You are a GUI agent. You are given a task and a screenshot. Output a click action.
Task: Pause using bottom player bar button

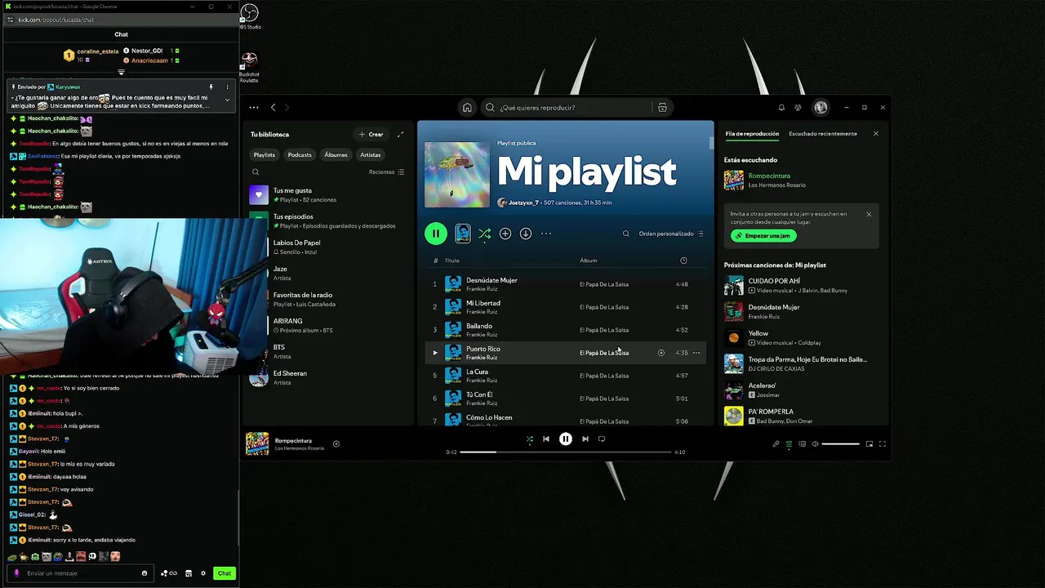click(x=566, y=439)
